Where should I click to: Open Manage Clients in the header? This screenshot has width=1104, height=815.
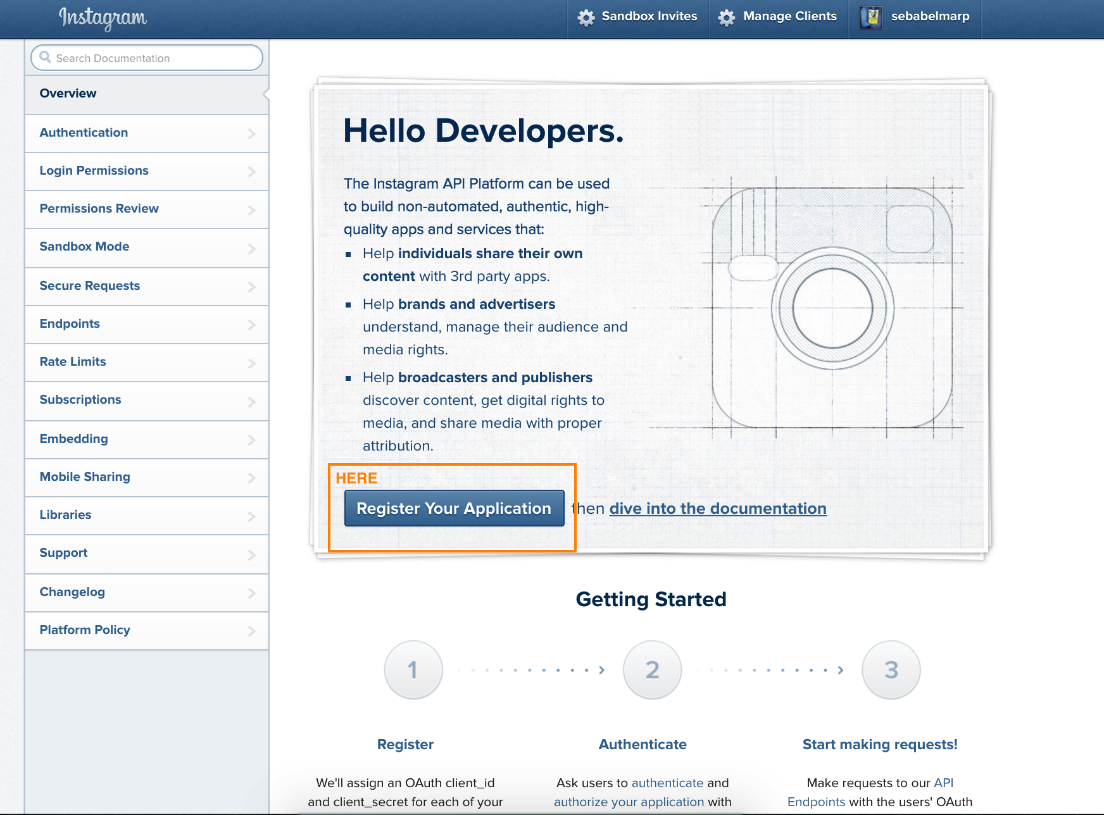[x=778, y=17]
